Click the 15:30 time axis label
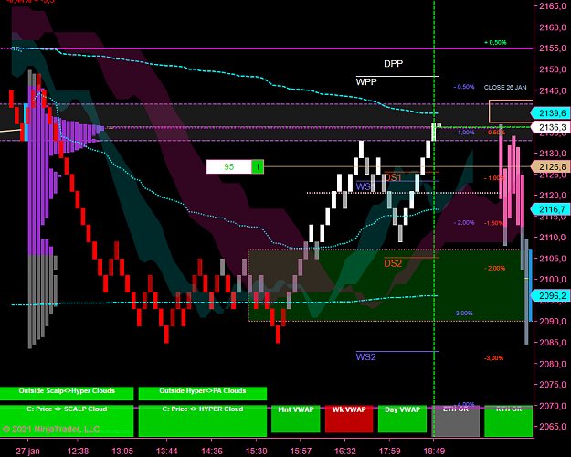The height and width of the screenshot is (457, 571). (256, 452)
